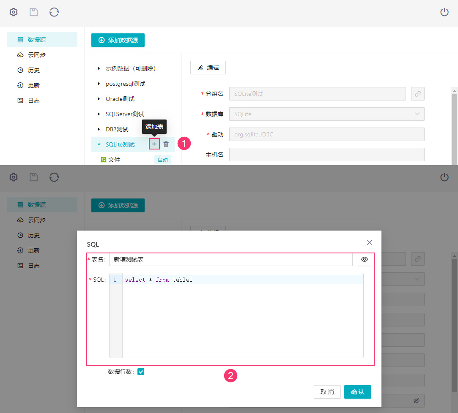This screenshot has height=413, width=458.
Task: Click the trash icon beside SQLite测试
Action: click(166, 144)
